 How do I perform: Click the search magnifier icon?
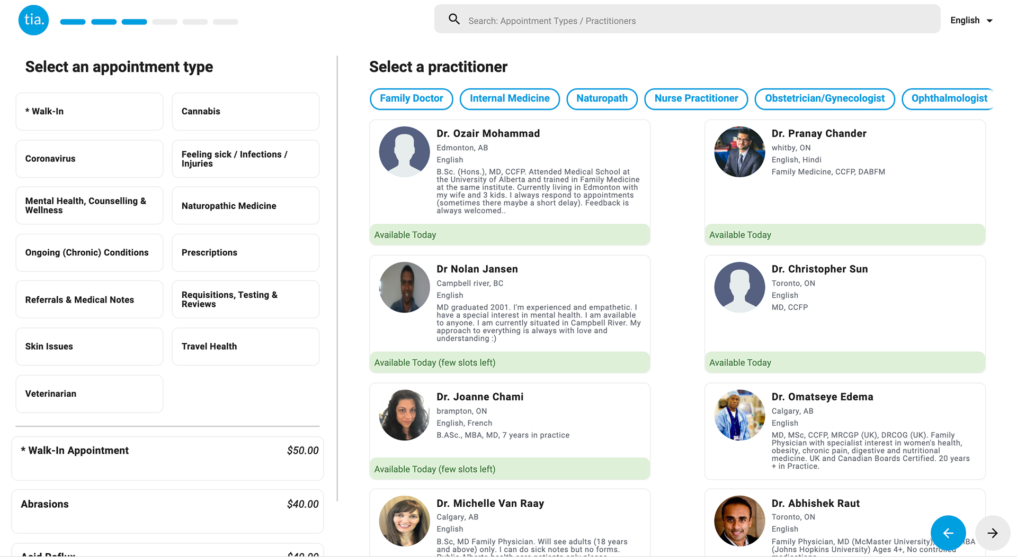[454, 20]
